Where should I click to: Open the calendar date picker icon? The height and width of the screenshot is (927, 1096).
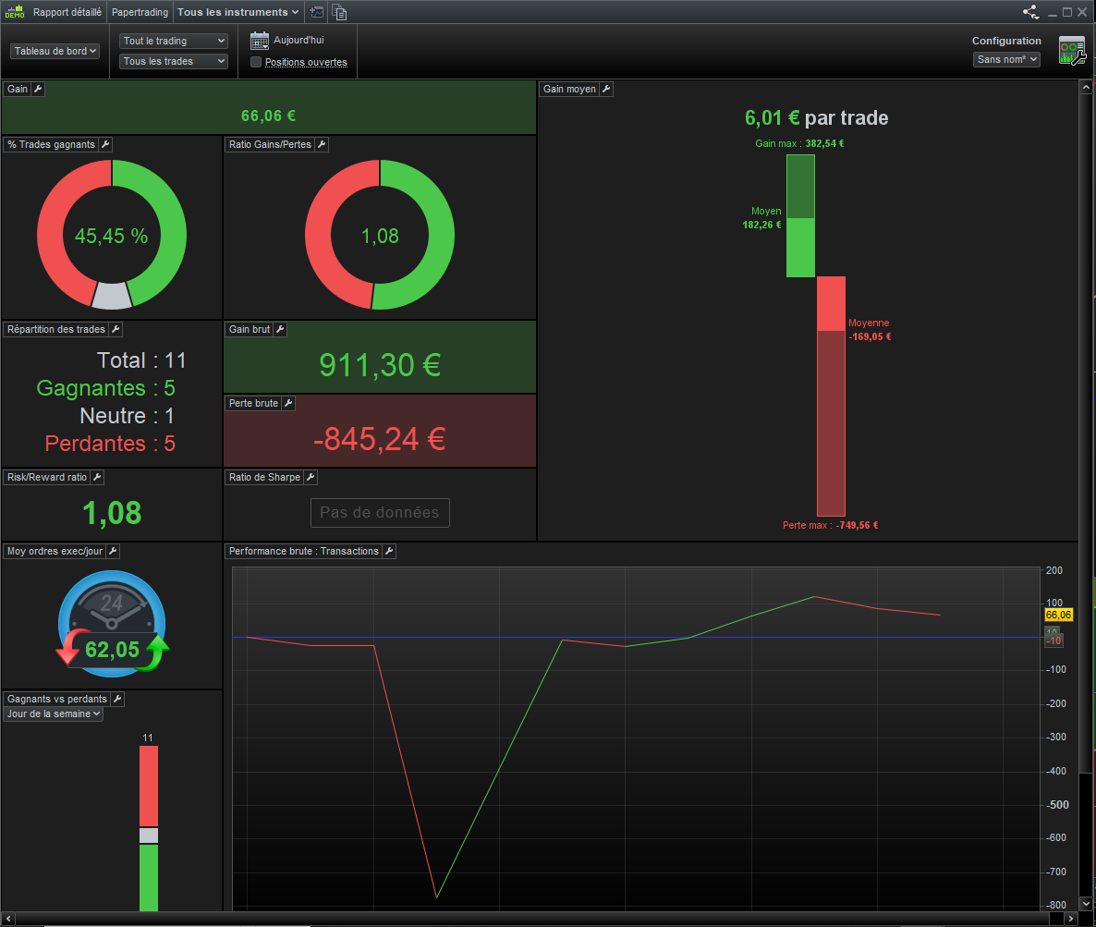tap(260, 41)
